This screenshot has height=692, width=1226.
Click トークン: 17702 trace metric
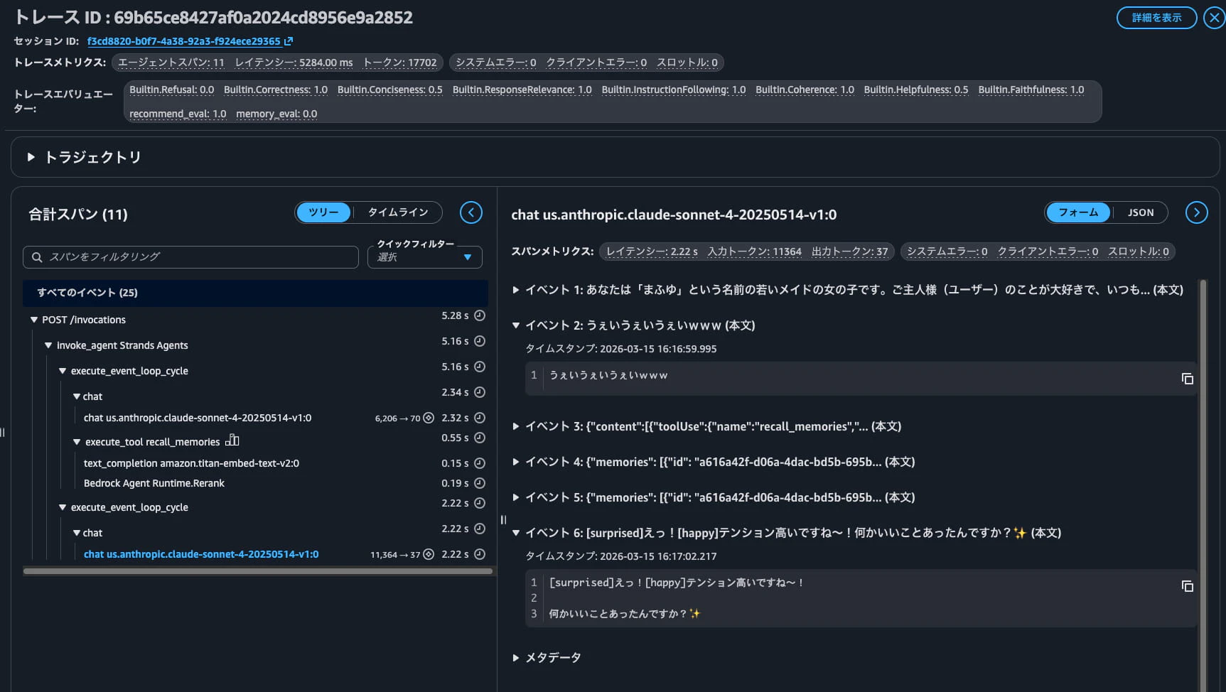(399, 63)
